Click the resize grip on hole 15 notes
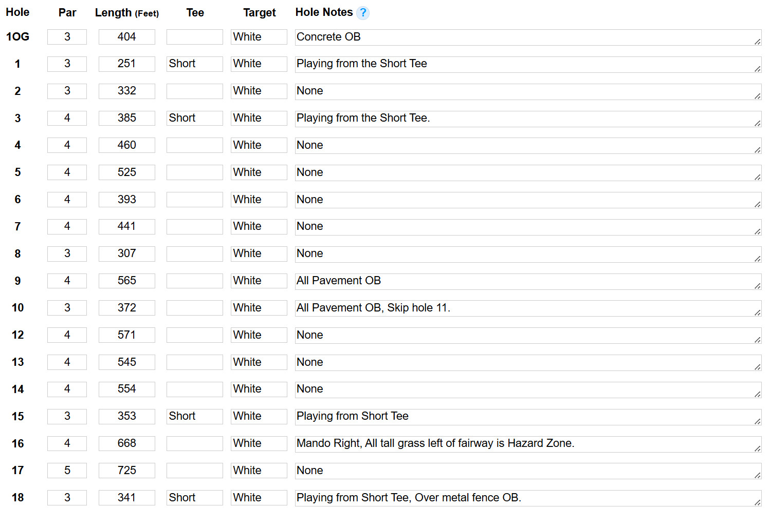The image size is (770, 508). tap(757, 421)
